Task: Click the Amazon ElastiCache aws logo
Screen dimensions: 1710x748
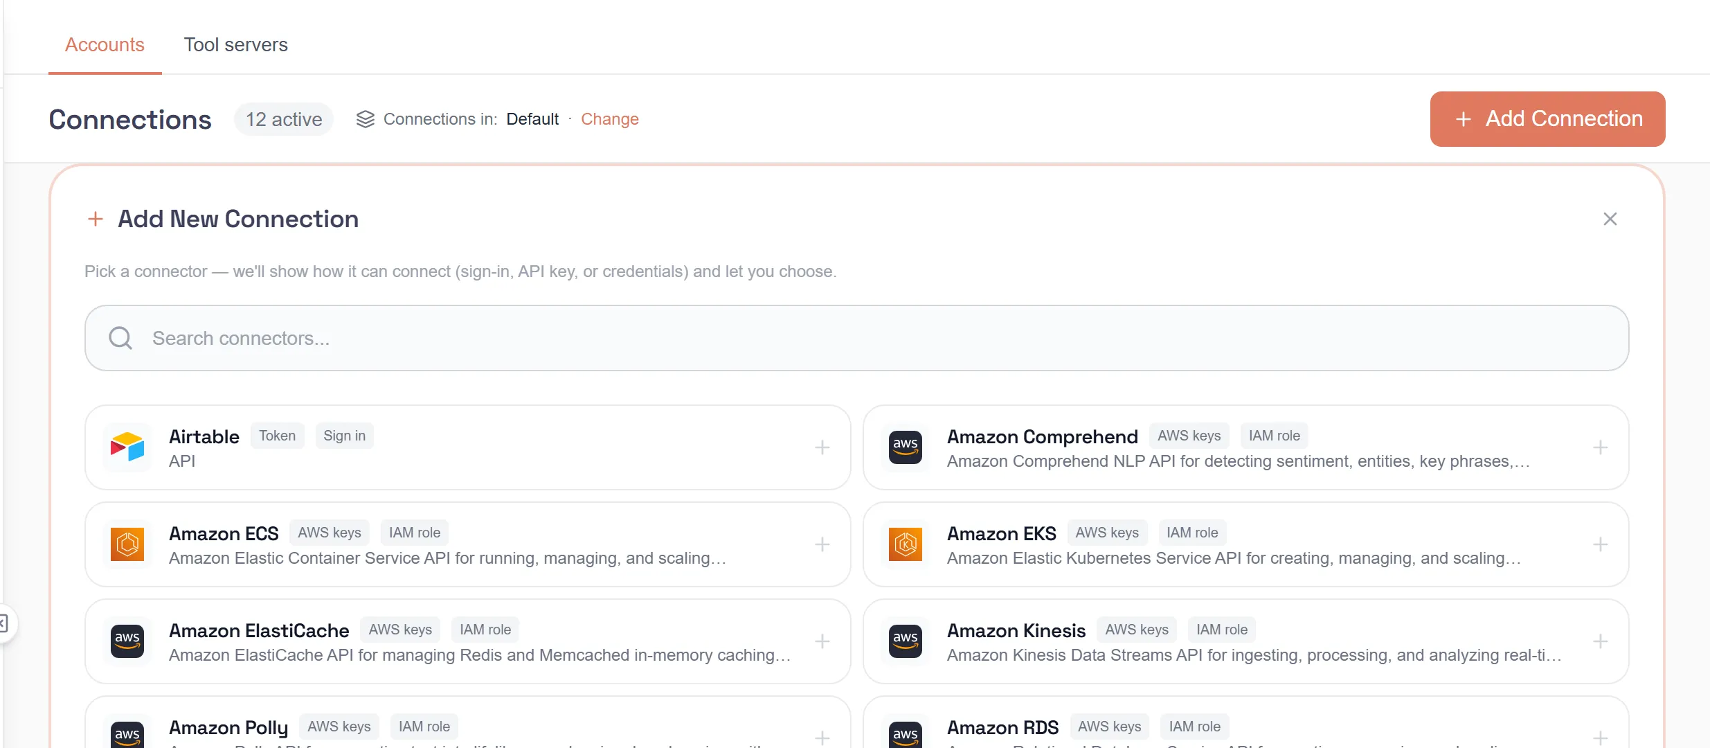Action: click(x=127, y=641)
